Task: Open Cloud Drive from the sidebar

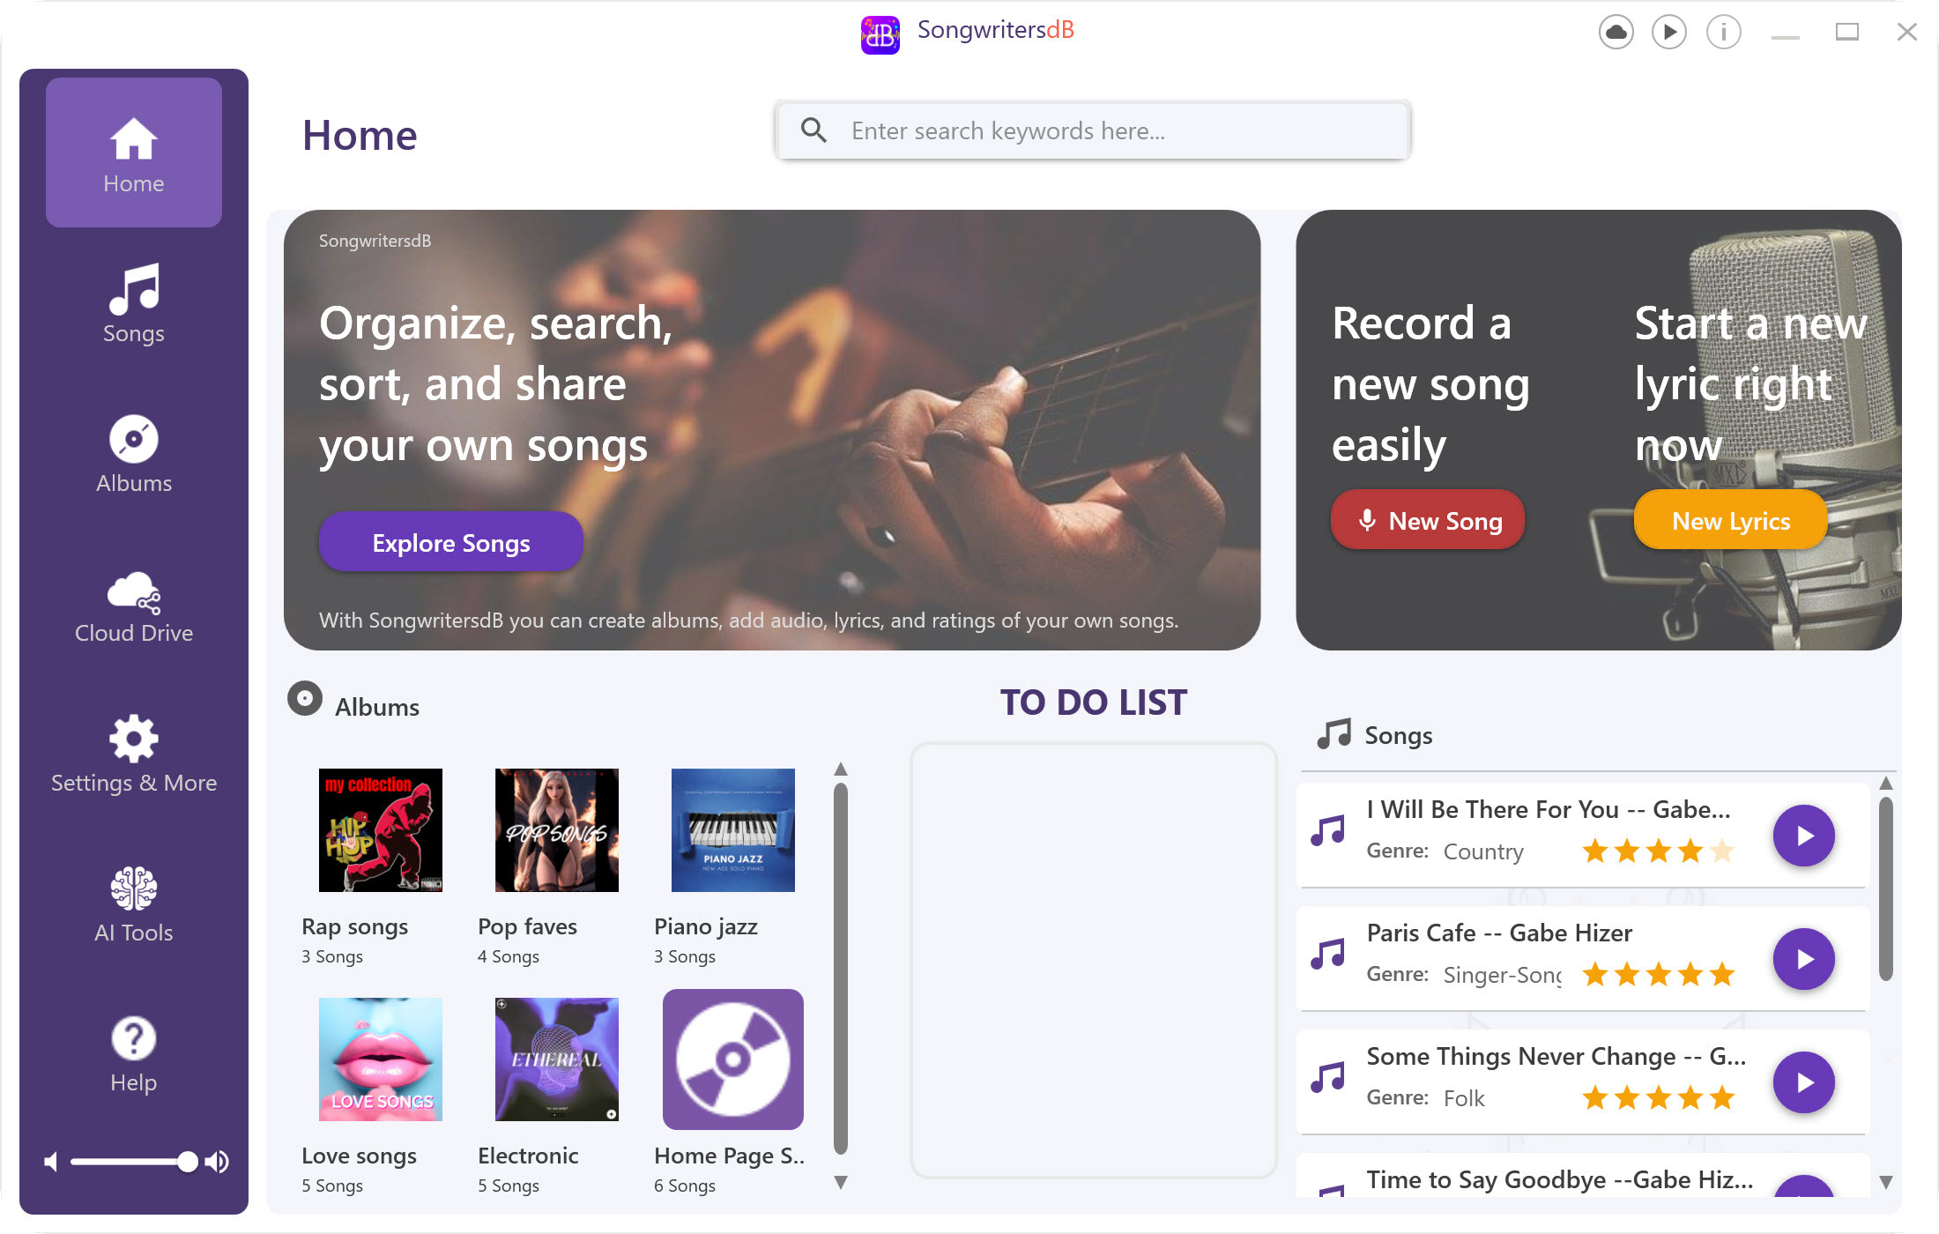Action: click(x=134, y=606)
